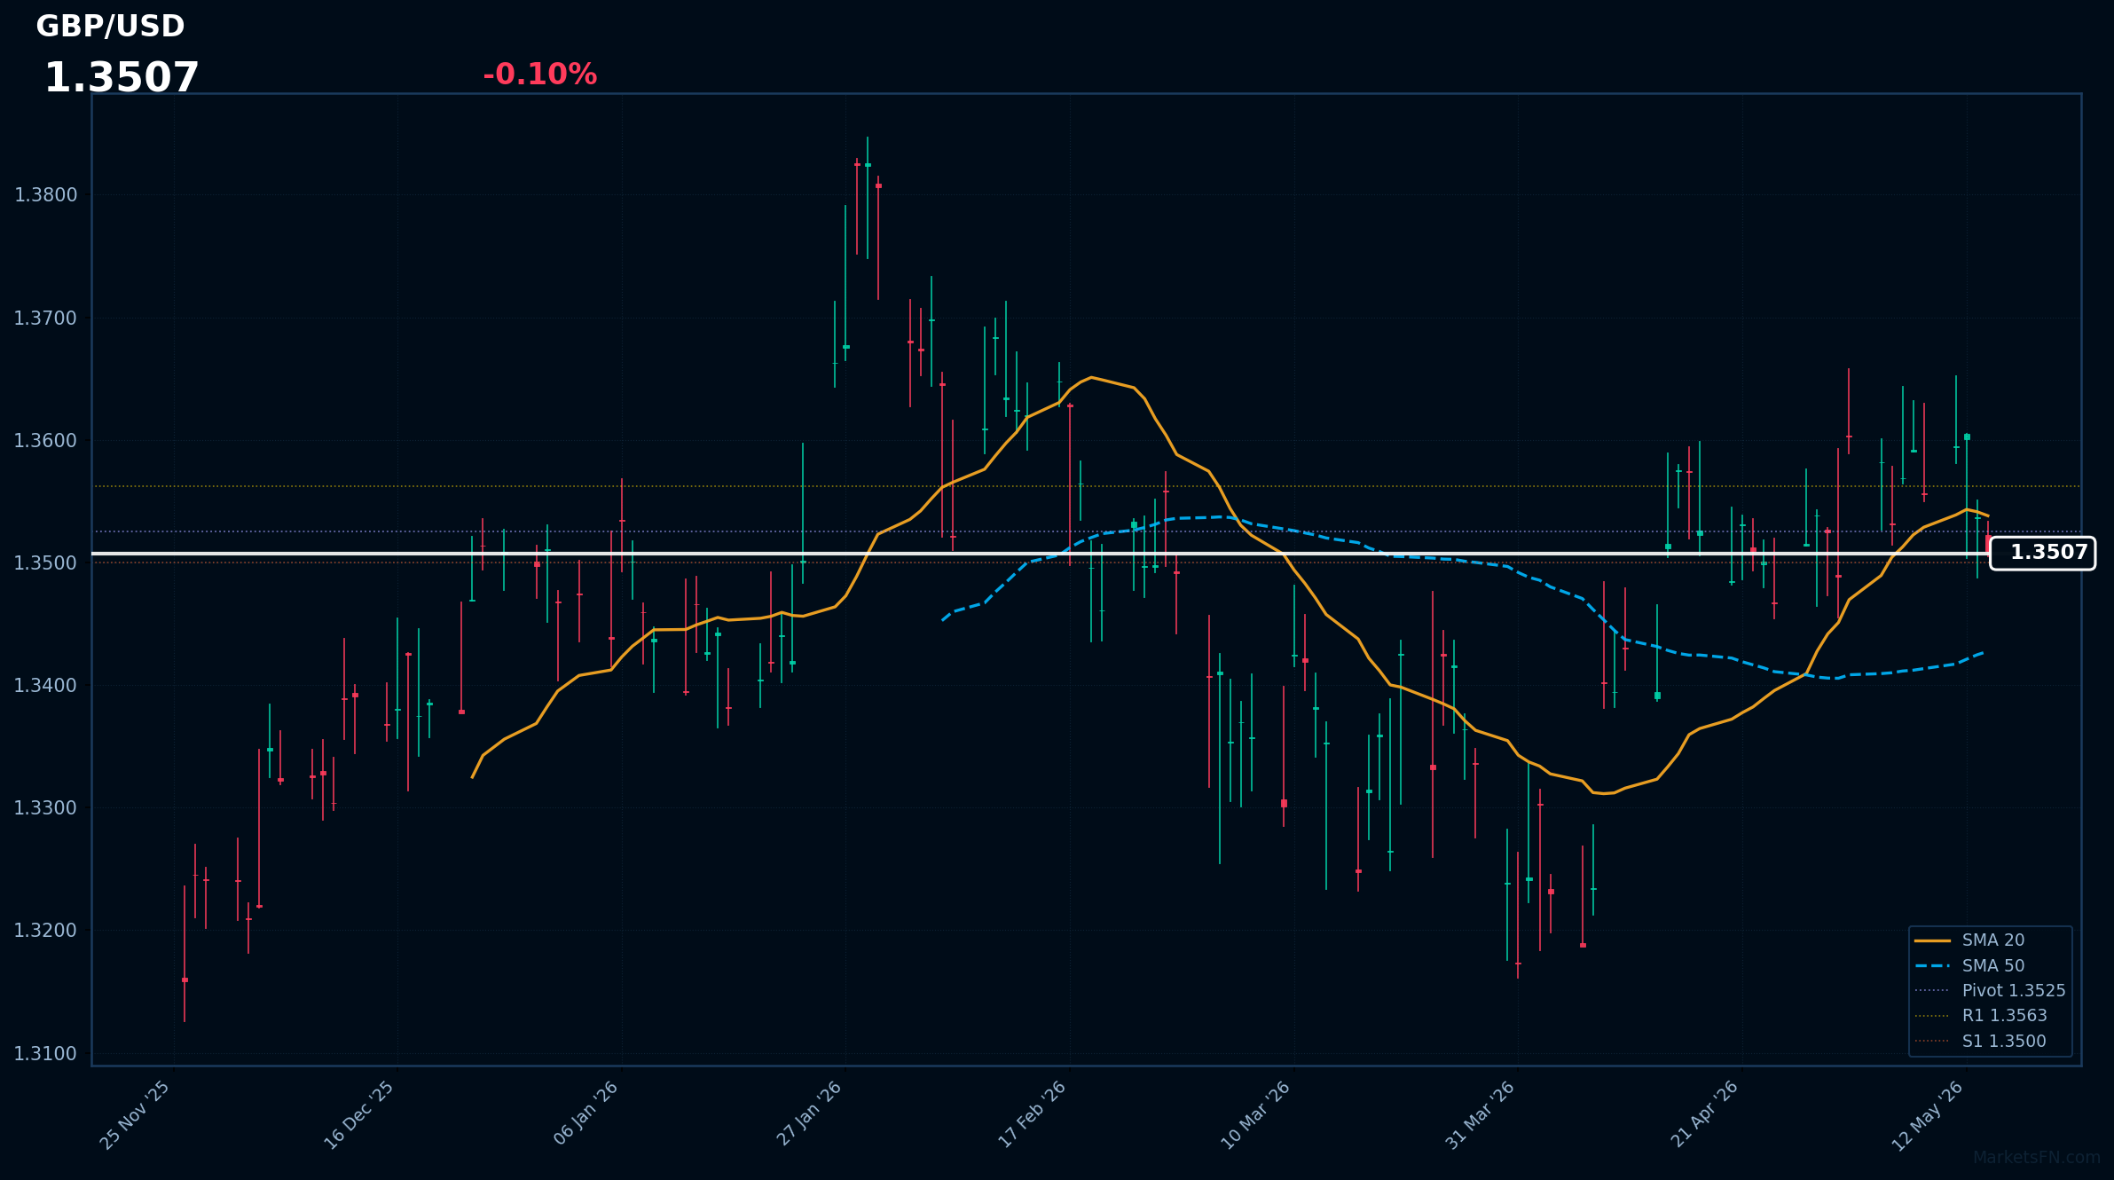Click the 06 Jan '26 date label
The width and height of the screenshot is (2114, 1180).
(x=585, y=1113)
